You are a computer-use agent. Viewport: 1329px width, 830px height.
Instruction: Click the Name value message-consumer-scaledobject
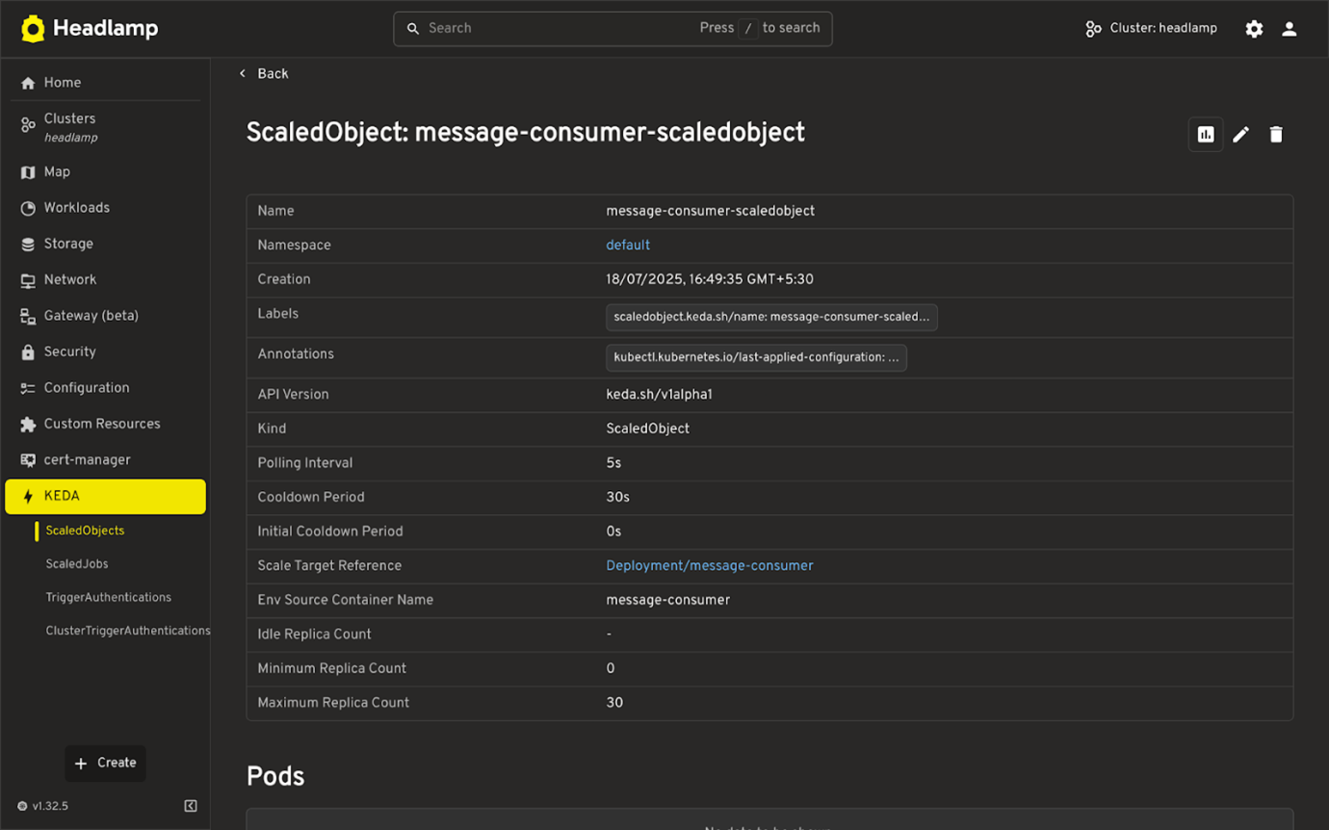point(711,211)
